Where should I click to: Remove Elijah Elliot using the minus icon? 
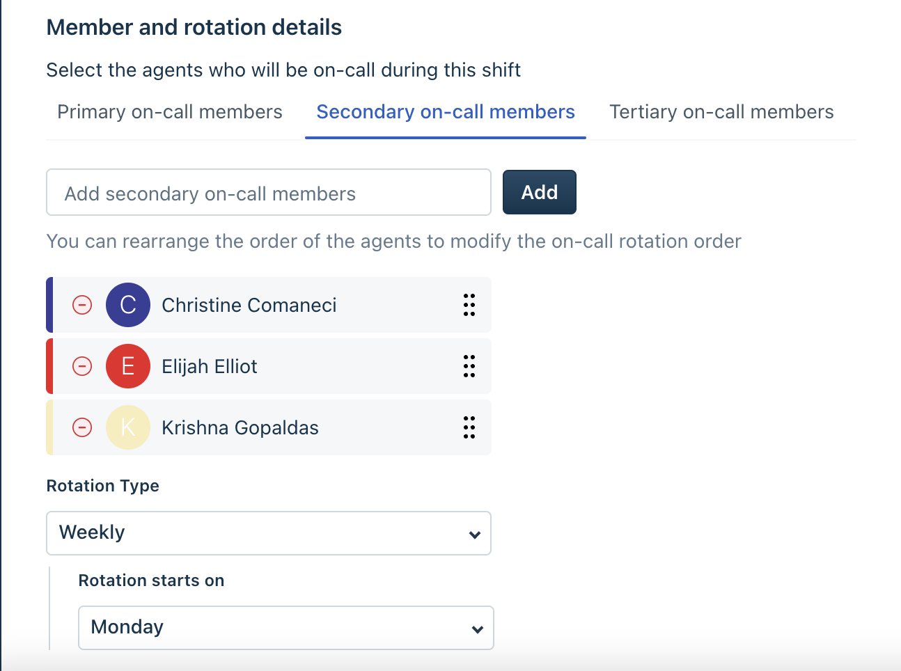[82, 366]
